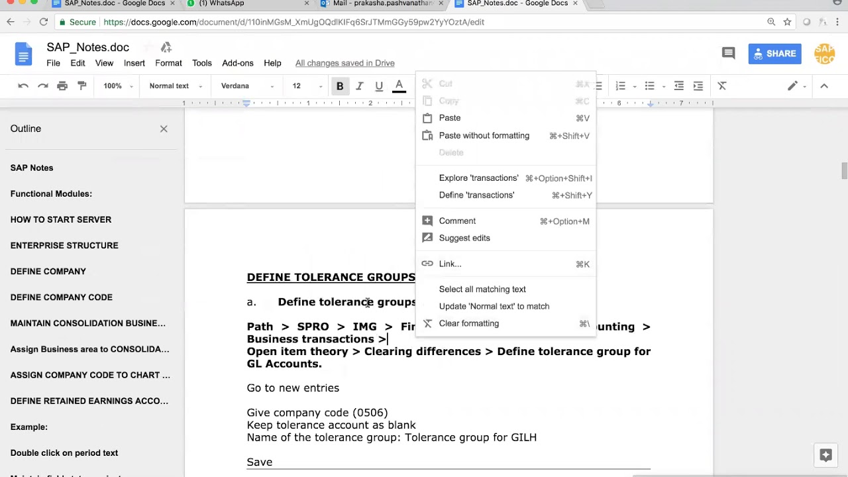
Task: Choose Link... in the context menu
Action: point(506,264)
